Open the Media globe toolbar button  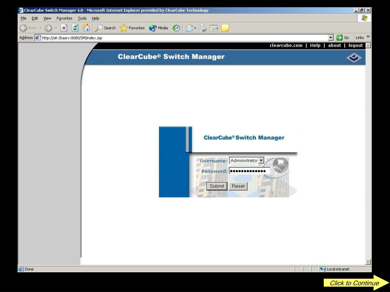point(158,28)
